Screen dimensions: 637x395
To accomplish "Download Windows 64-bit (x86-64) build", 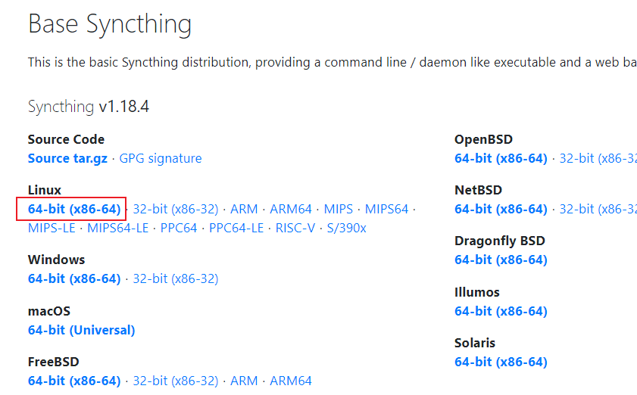I will pyautogui.click(x=74, y=278).
